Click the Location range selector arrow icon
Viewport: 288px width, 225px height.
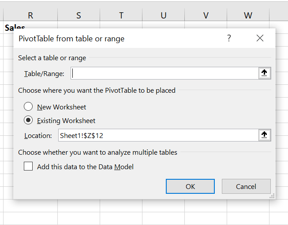264,135
